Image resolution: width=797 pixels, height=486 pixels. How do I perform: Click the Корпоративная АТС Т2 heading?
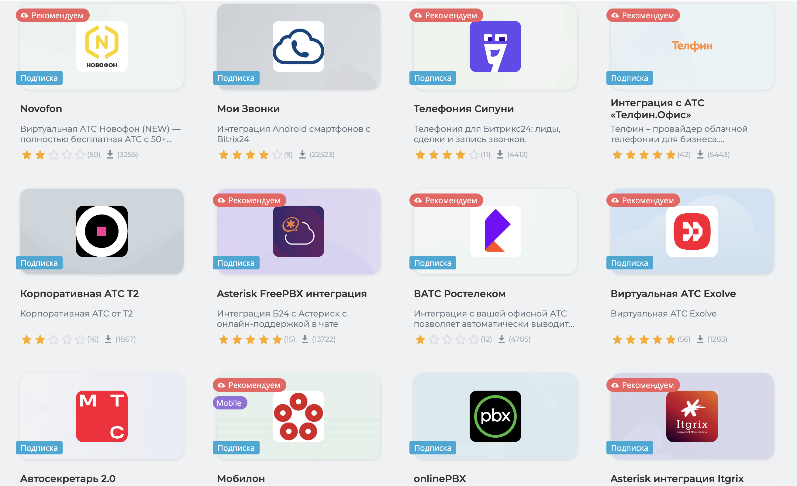point(79,294)
